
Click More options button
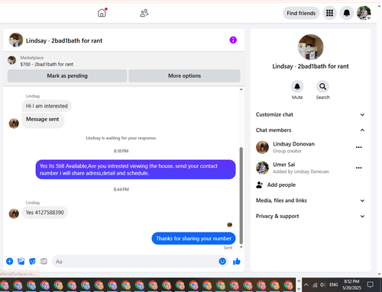pyautogui.click(x=184, y=75)
